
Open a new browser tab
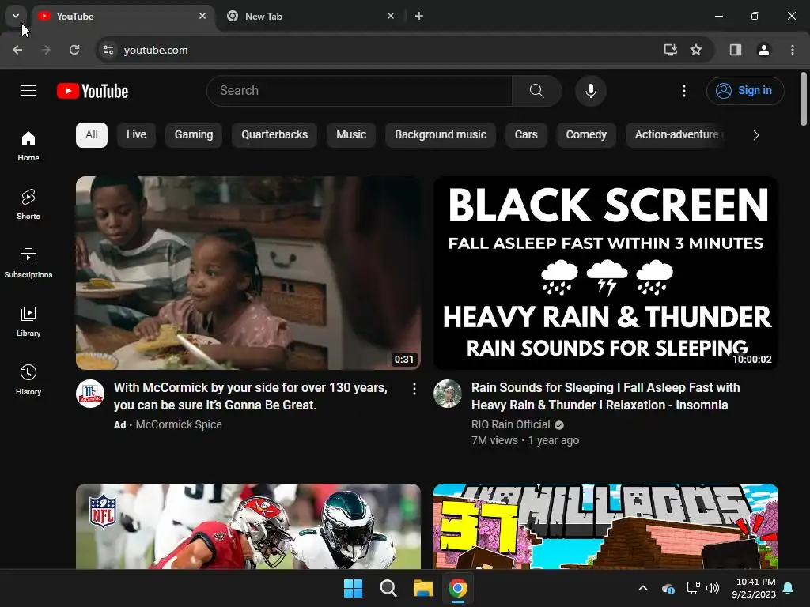point(419,16)
